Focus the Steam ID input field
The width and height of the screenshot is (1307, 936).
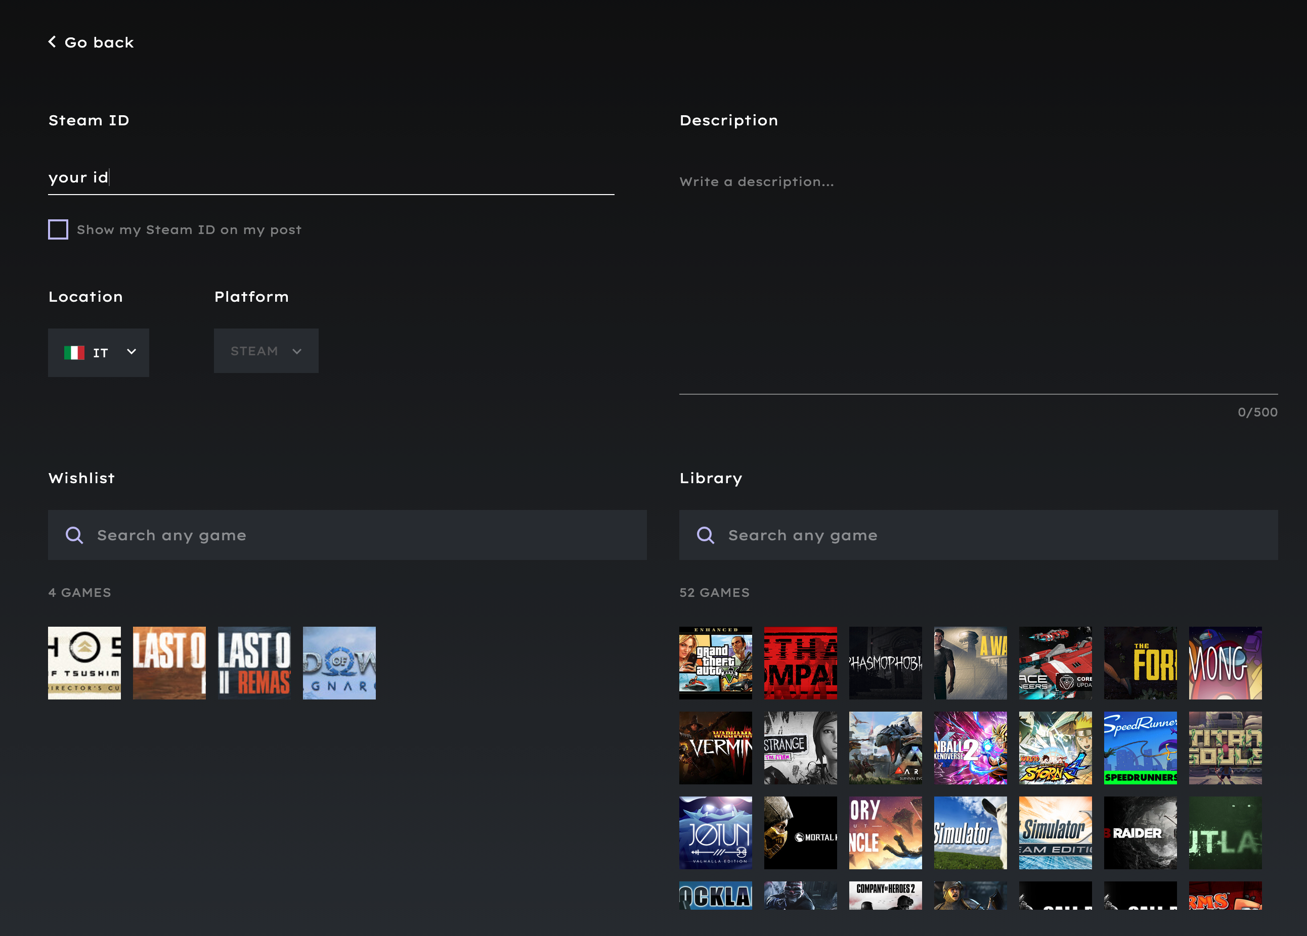click(x=331, y=177)
